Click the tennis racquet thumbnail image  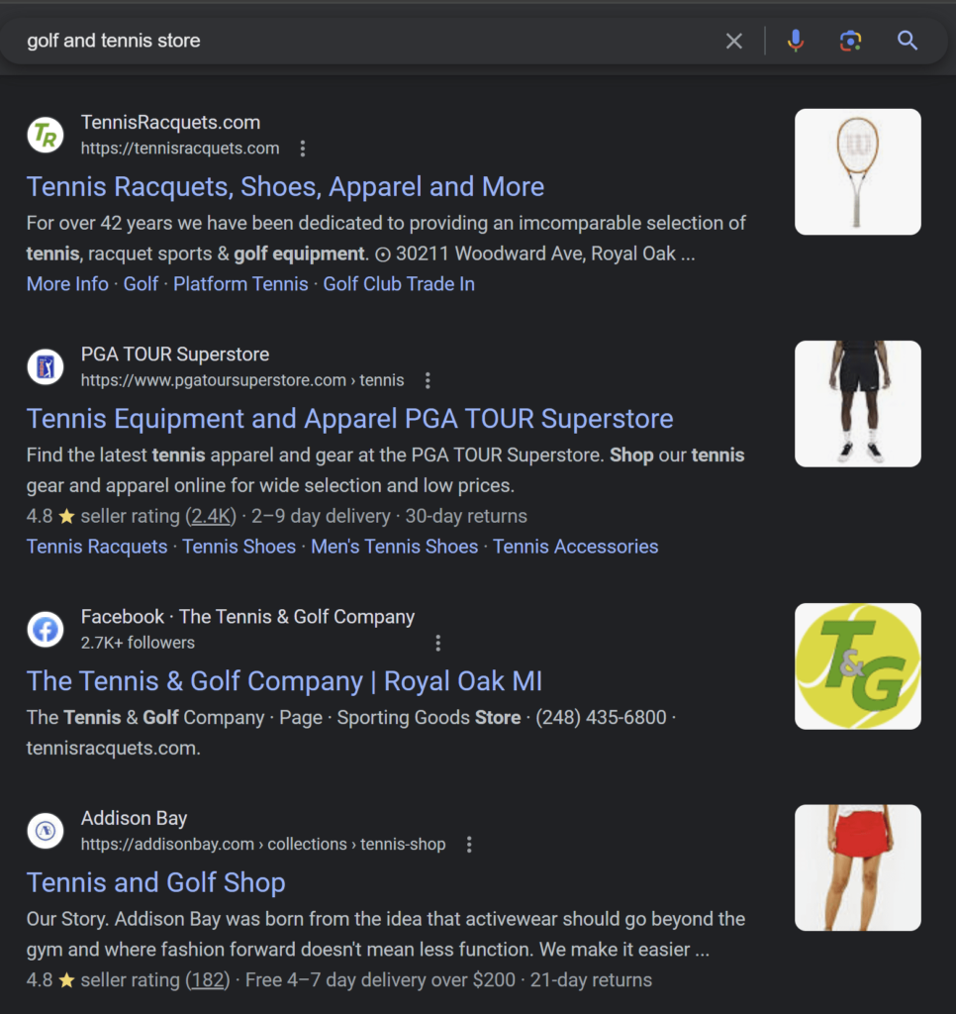coord(857,171)
